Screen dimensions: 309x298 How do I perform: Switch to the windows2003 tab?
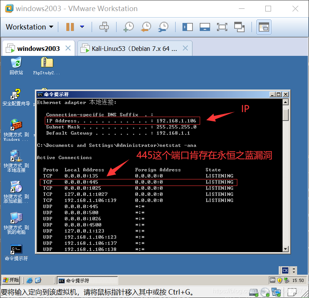pos(38,48)
